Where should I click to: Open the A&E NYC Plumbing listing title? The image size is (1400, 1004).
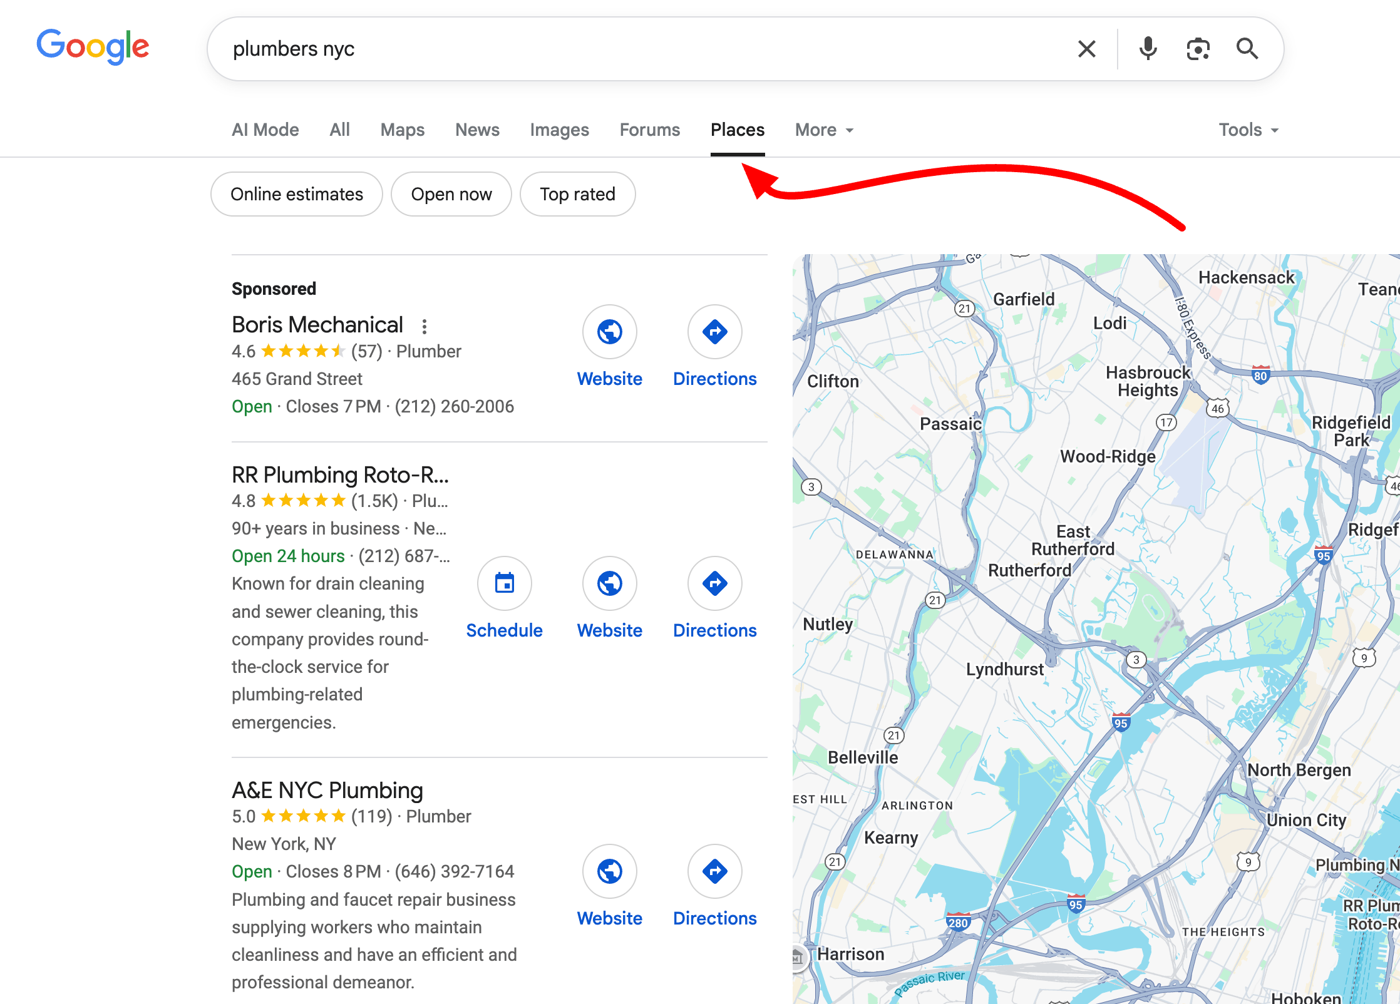(x=327, y=791)
